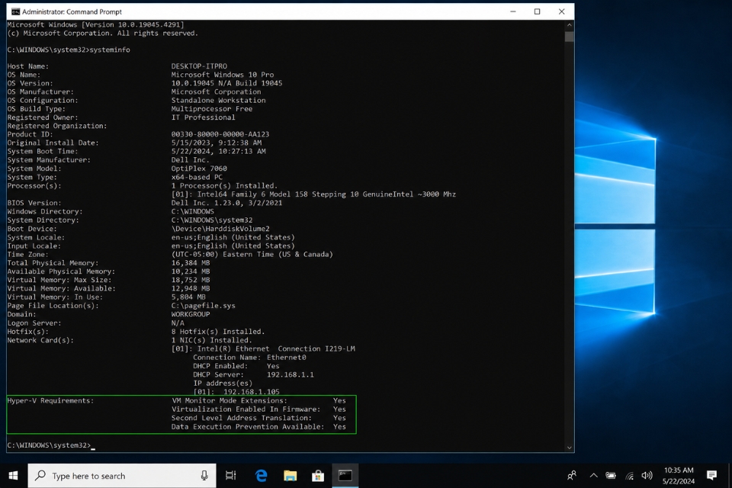
Task: Click the boot device \Device\HarddiskVolume2
Action: coord(220,229)
